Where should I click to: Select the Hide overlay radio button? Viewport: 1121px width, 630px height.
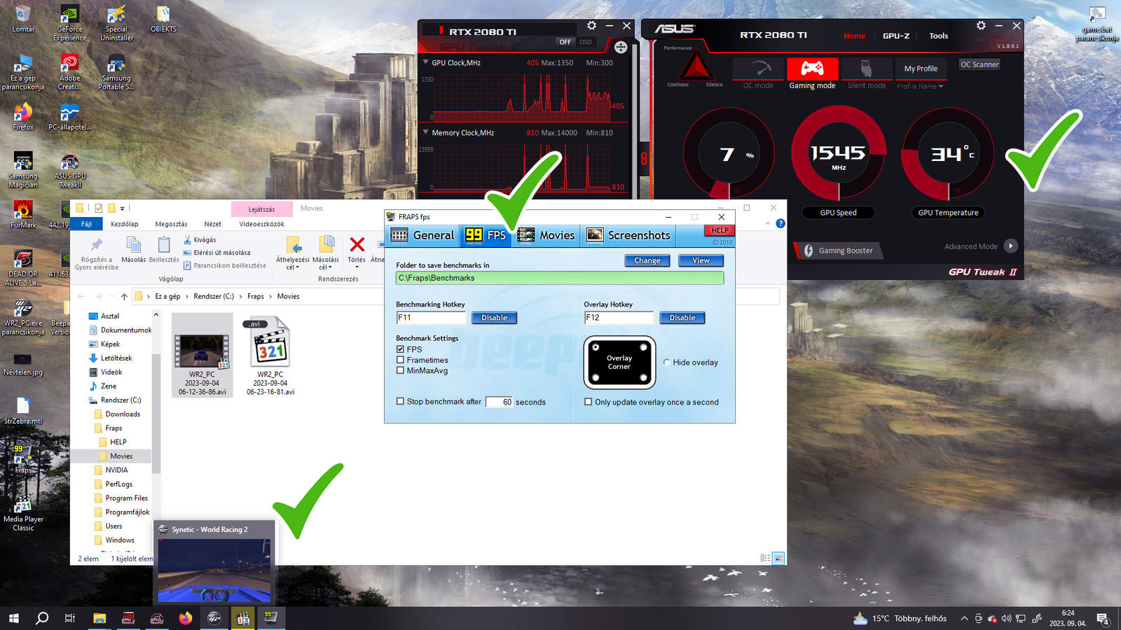[666, 363]
